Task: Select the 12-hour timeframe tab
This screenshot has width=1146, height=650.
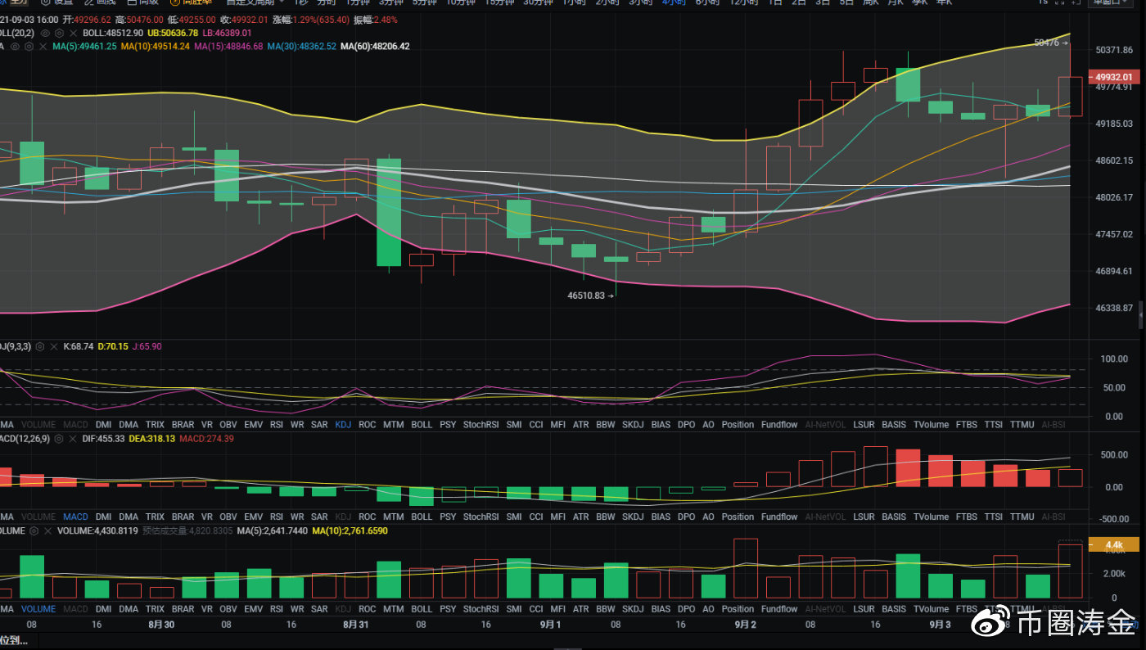Action: [742, 2]
